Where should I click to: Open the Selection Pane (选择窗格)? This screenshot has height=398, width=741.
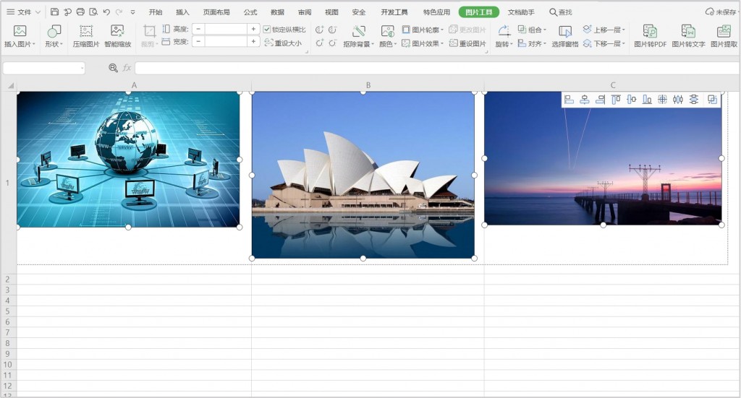564,36
